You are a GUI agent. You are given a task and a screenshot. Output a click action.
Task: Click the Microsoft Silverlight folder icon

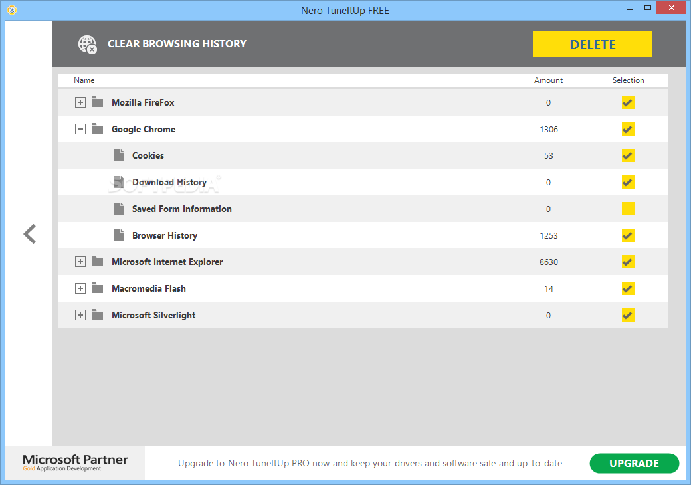pyautogui.click(x=98, y=315)
